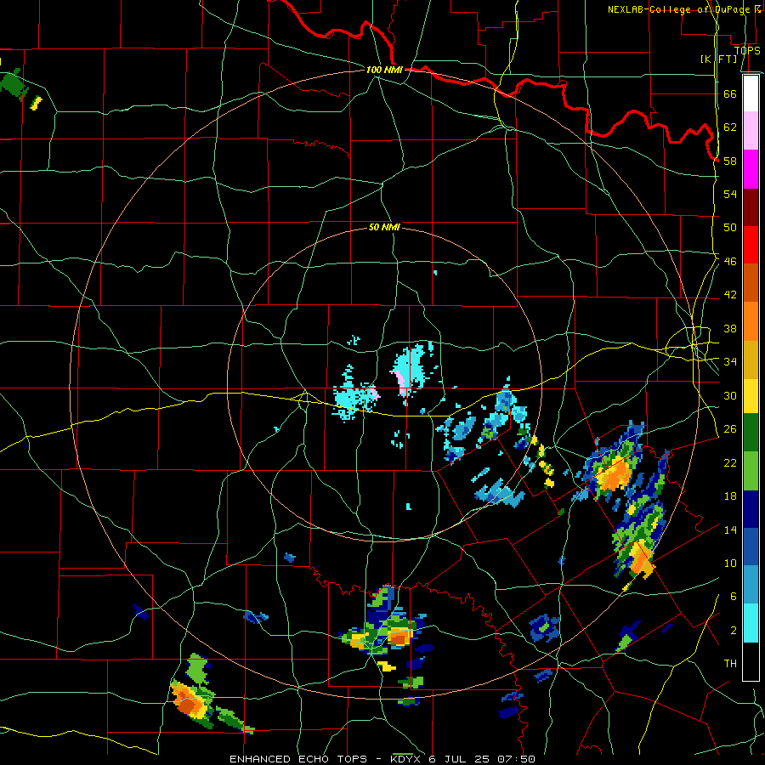Click the ENHANCED ECHO TOPS product title

pos(298,759)
